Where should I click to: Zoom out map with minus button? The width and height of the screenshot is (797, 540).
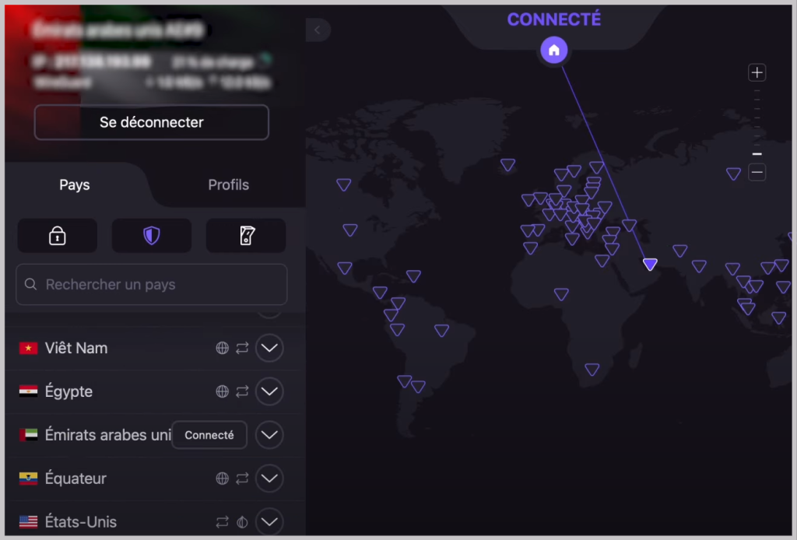757,173
